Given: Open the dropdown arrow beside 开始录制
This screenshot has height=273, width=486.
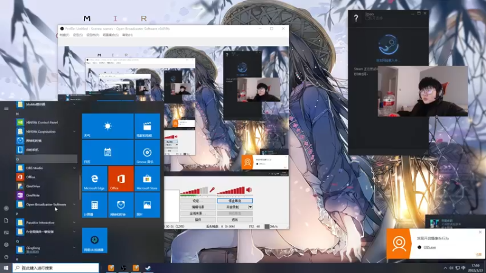Looking at the screenshot, I should click(250, 207).
